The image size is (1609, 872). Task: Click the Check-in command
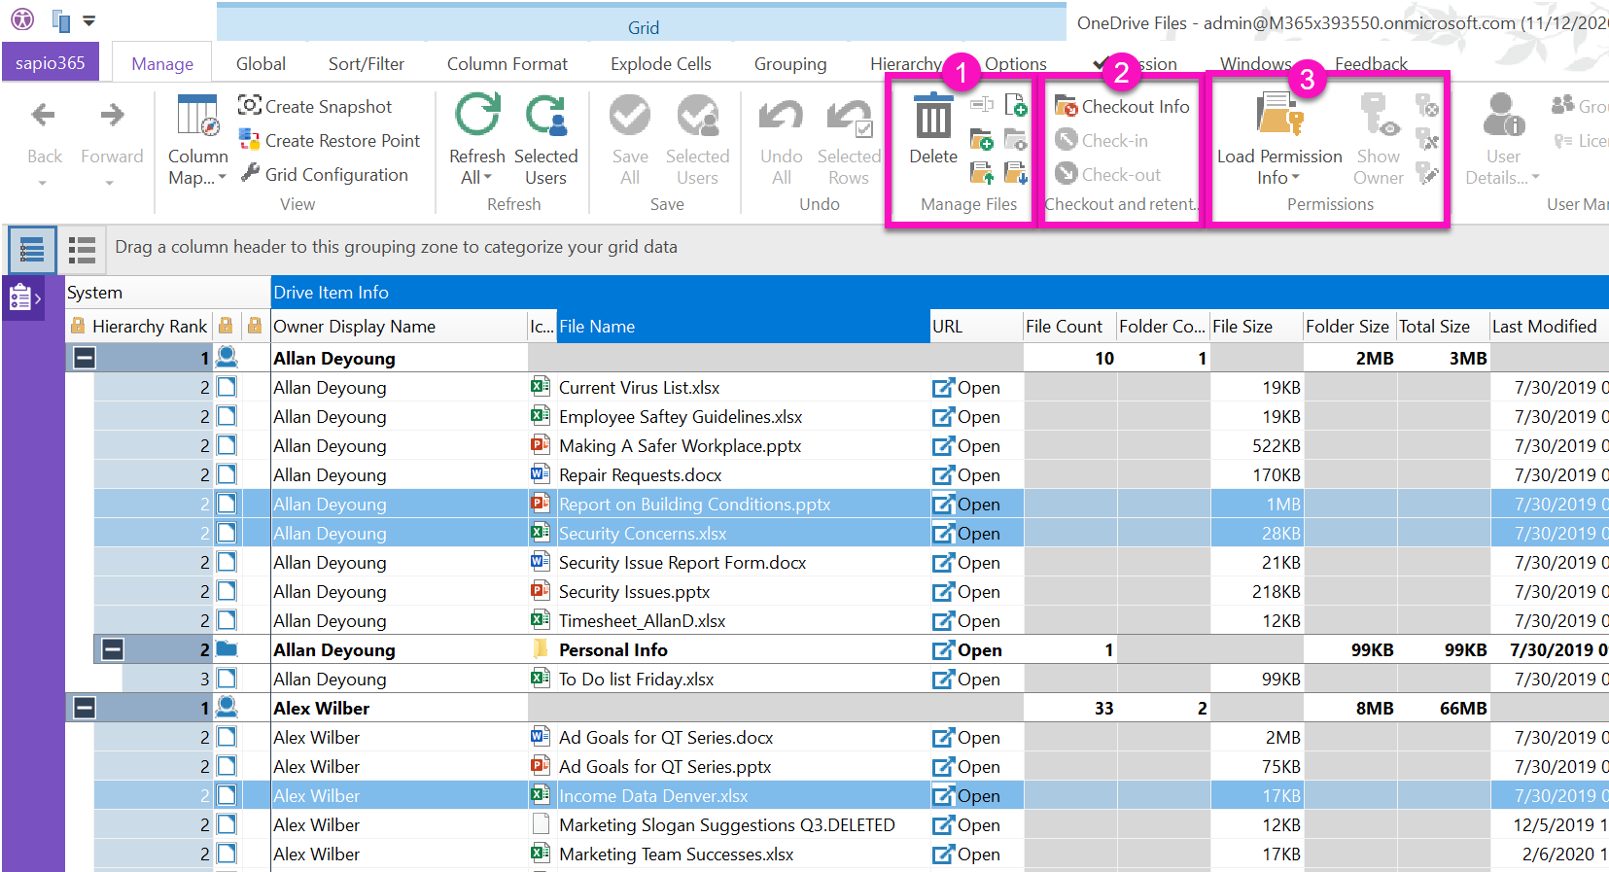pyautogui.click(x=1102, y=140)
